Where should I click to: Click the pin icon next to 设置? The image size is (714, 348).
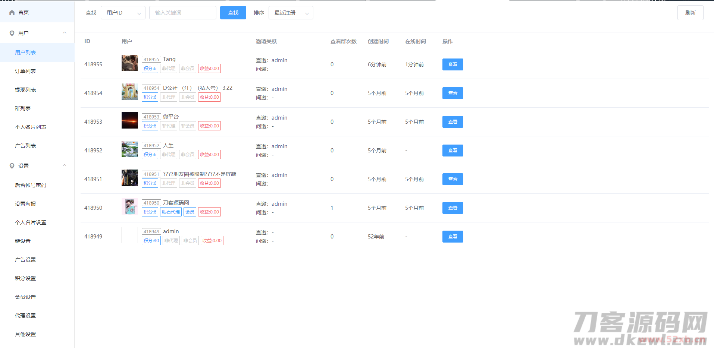(12, 166)
